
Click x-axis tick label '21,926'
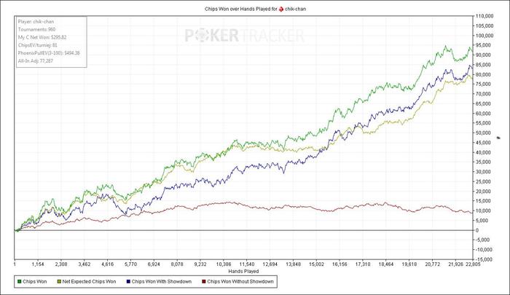[455, 264]
